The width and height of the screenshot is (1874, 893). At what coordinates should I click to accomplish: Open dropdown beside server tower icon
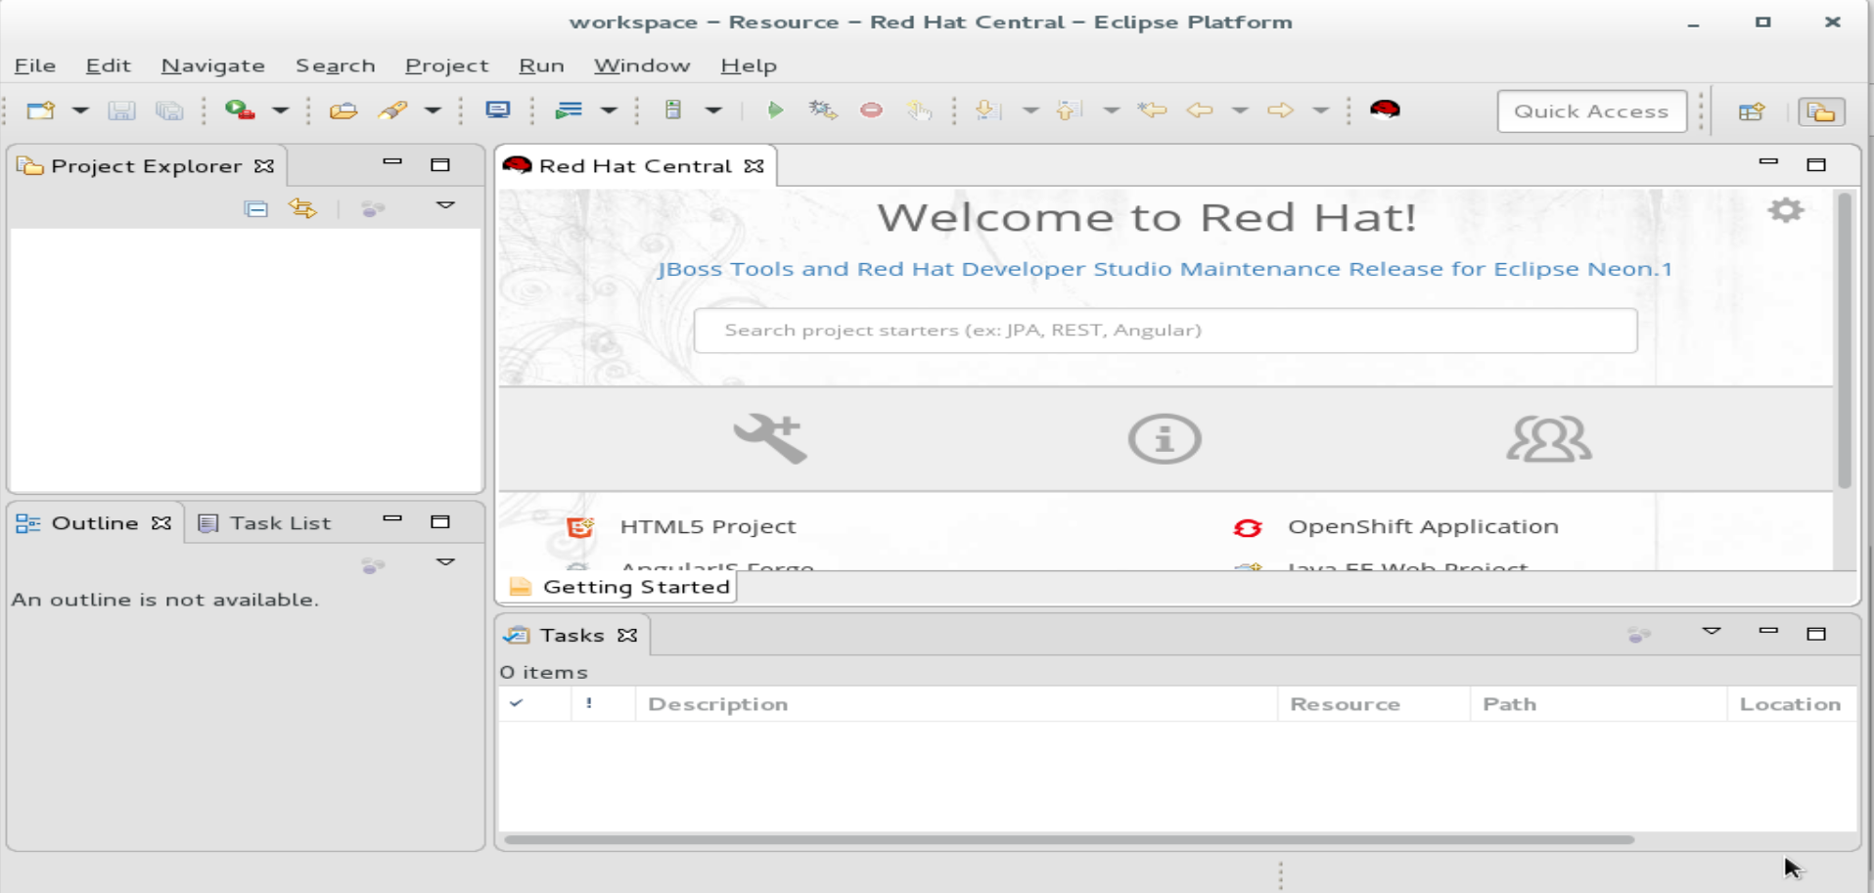click(713, 111)
